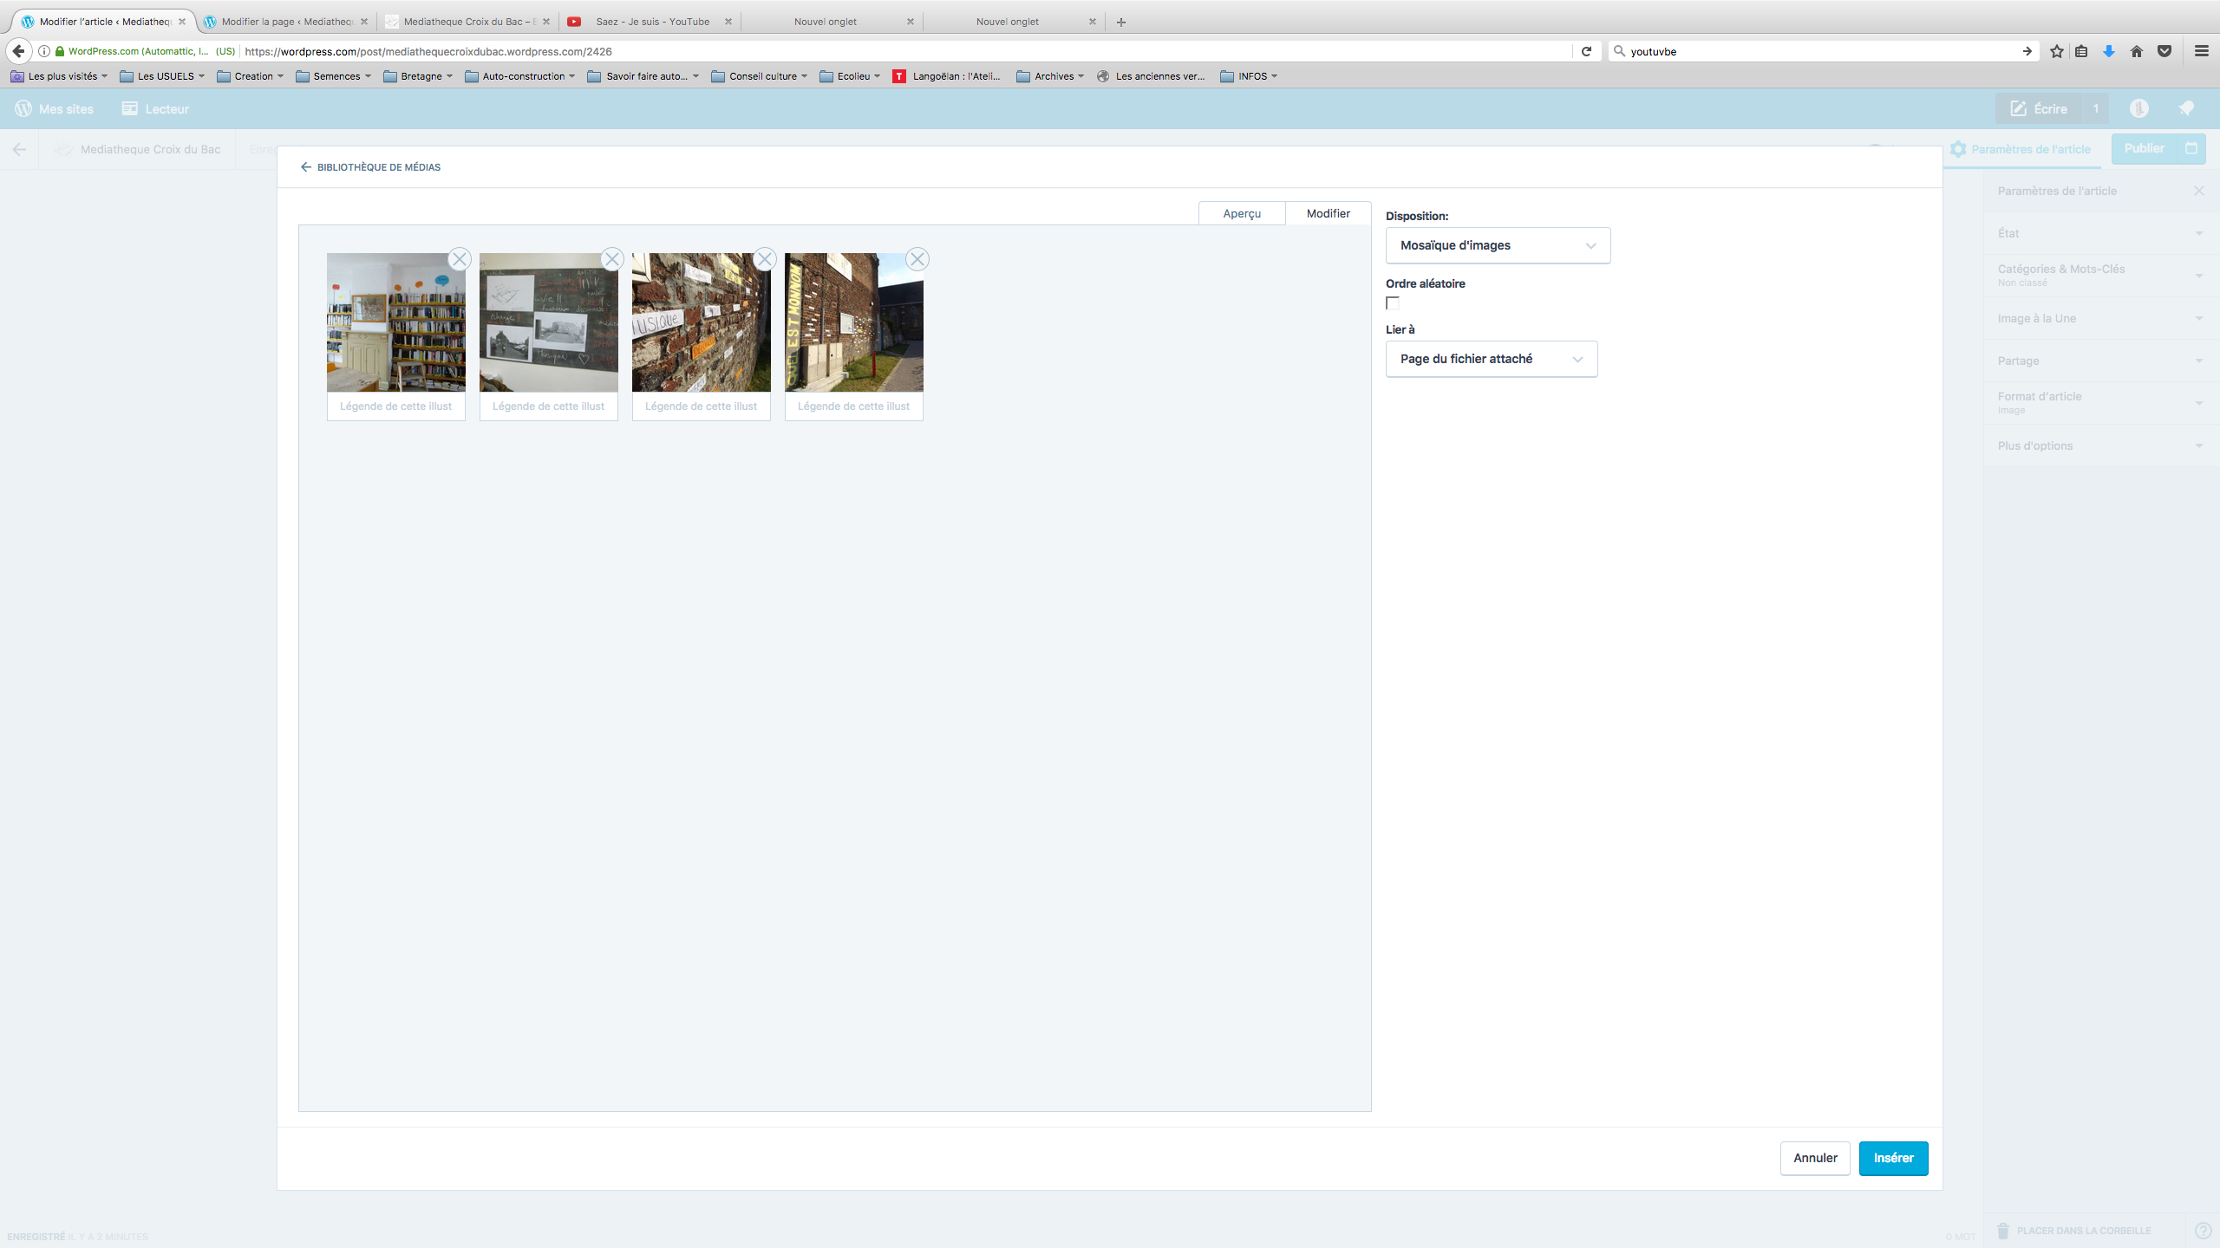
Task: Click the browser reload icon
Action: pyautogui.click(x=1586, y=51)
